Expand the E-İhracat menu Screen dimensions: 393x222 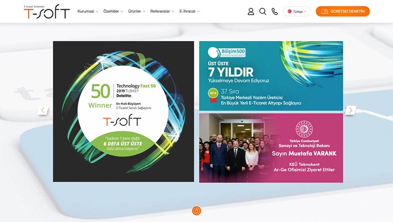click(x=190, y=11)
